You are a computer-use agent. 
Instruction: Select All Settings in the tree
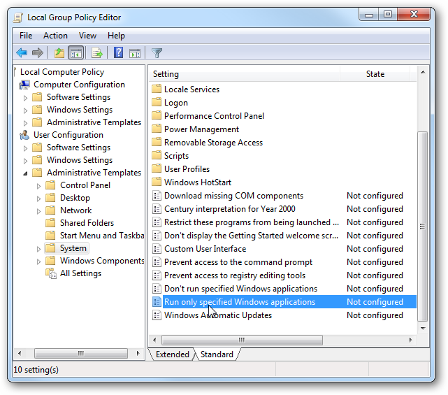pyautogui.click(x=80, y=273)
